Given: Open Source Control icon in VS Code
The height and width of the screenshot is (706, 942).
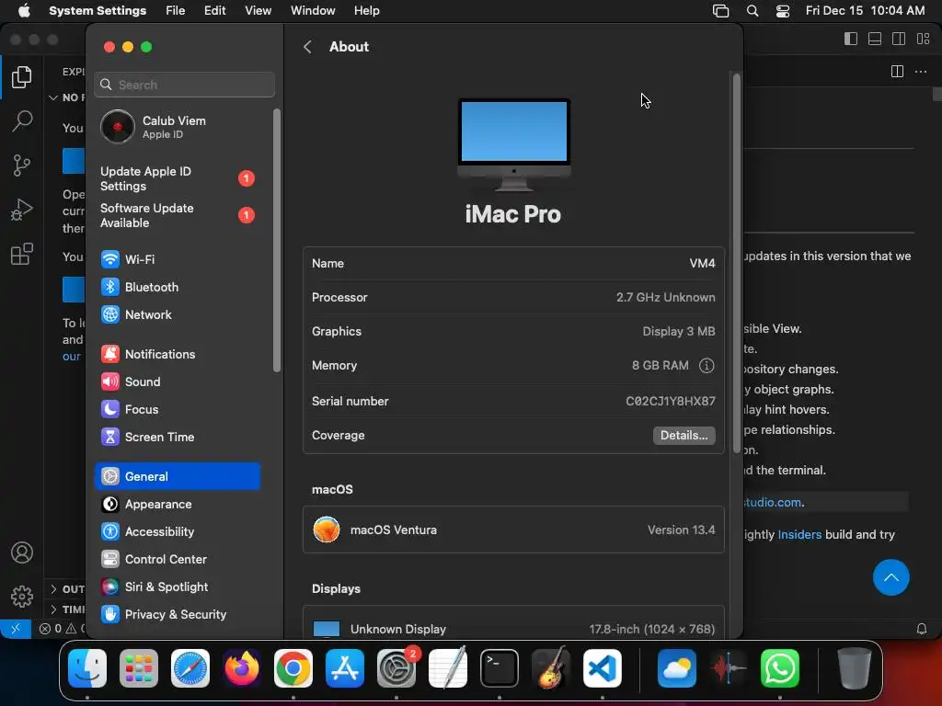Looking at the screenshot, I should tap(22, 165).
